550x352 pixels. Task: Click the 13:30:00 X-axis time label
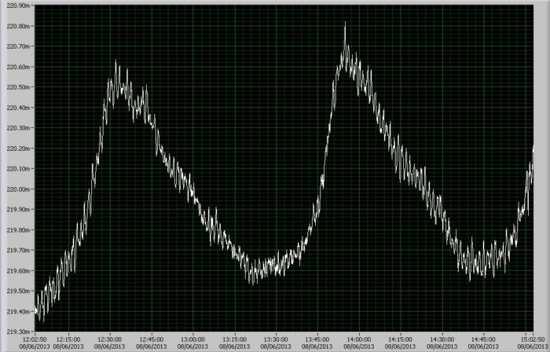276,339
